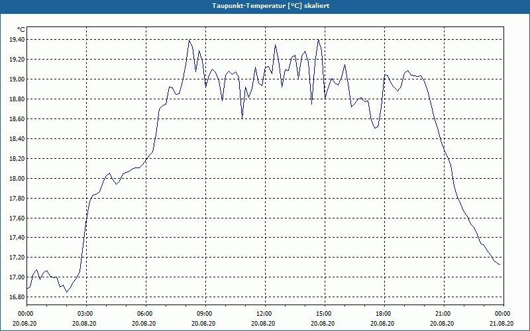Click the 18,60 y-axis label
Viewport: 530px width, 331px height.
[17, 119]
